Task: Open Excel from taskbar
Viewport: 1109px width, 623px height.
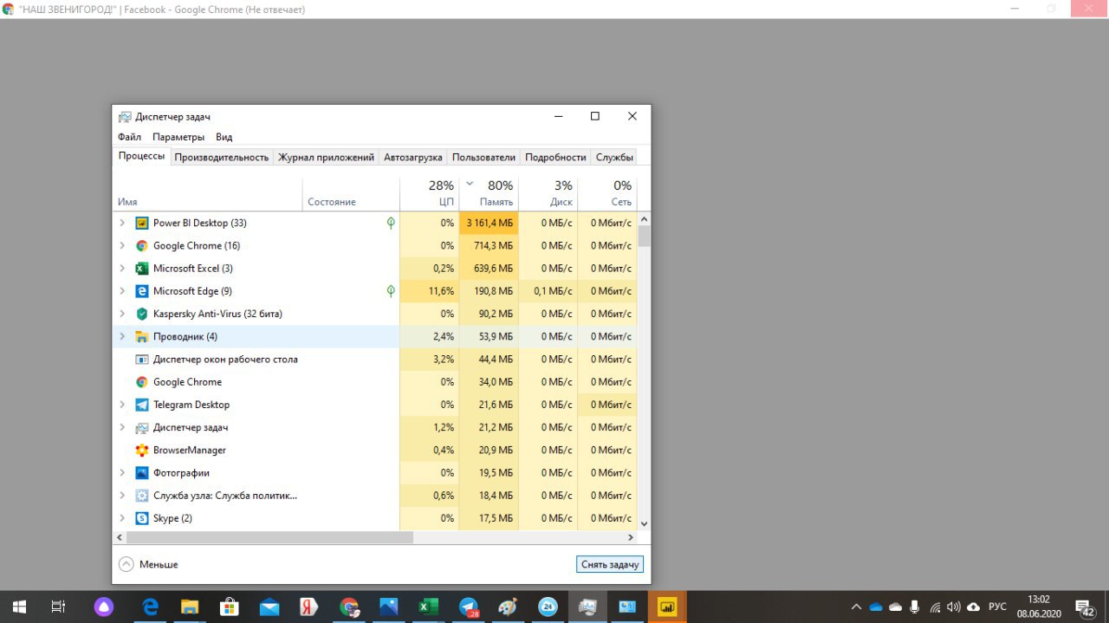Action: (x=428, y=607)
